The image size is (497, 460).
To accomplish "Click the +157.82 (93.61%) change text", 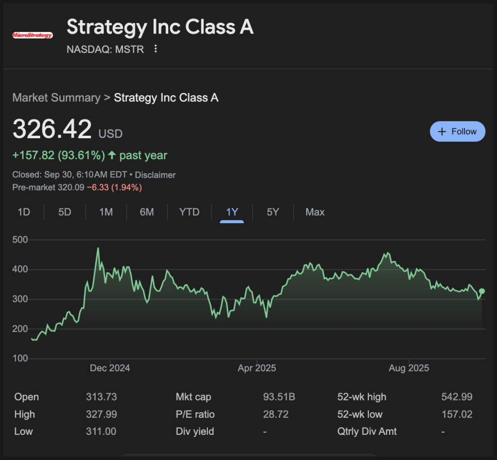I will tap(59, 155).
